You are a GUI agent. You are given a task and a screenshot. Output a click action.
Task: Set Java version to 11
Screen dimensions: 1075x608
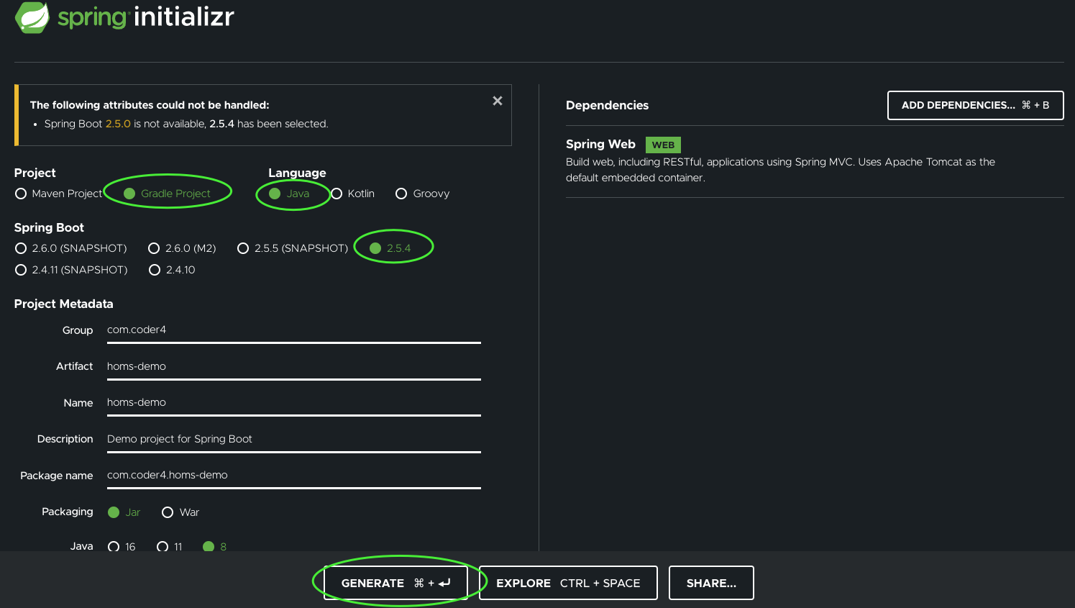pyautogui.click(x=163, y=546)
